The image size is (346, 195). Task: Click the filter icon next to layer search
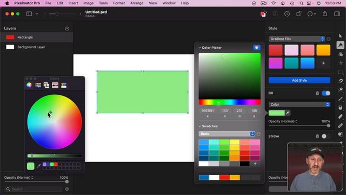coord(67,189)
